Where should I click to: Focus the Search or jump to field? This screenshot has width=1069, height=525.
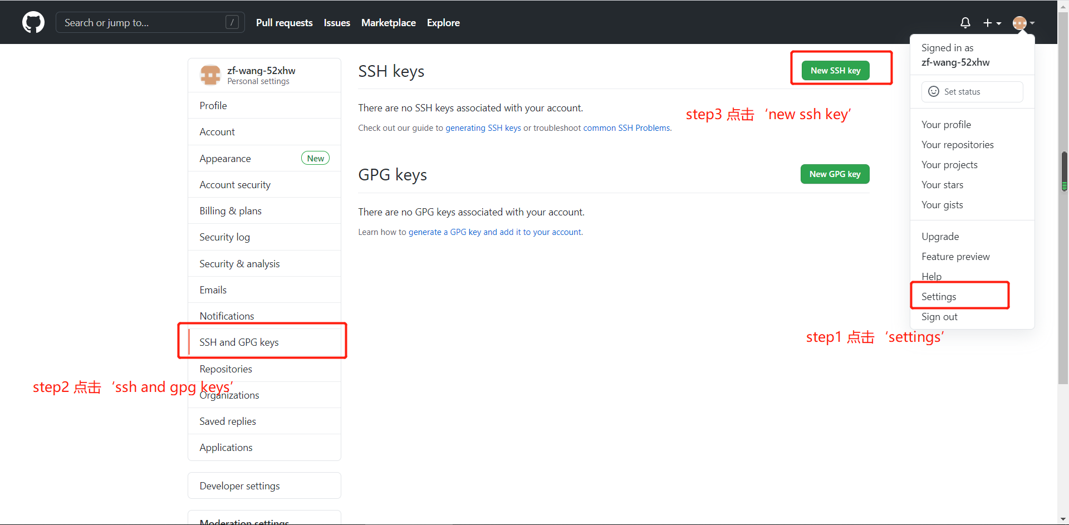(150, 23)
